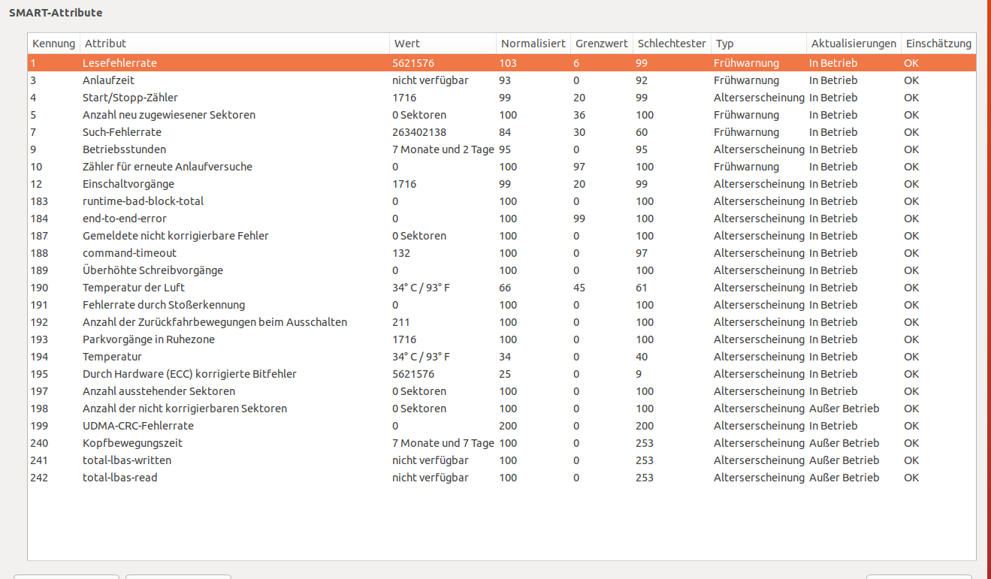
Task: Select Zähler für erneute Anlaufversuche row
Action: [x=502, y=167]
